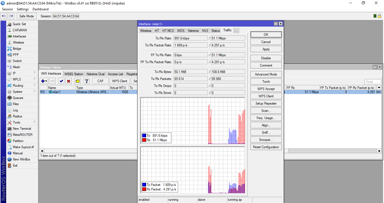
Task: Click the yellow comment note icon
Action: click(78, 81)
